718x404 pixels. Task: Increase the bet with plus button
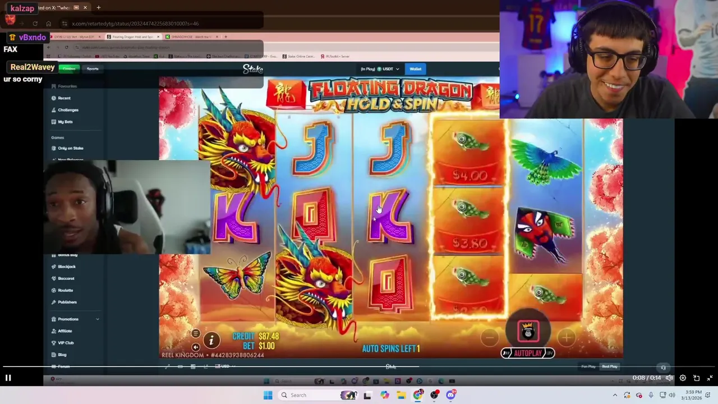[566, 337]
